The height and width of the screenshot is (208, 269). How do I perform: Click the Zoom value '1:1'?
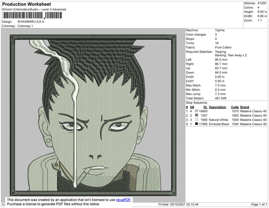coord(260,21)
